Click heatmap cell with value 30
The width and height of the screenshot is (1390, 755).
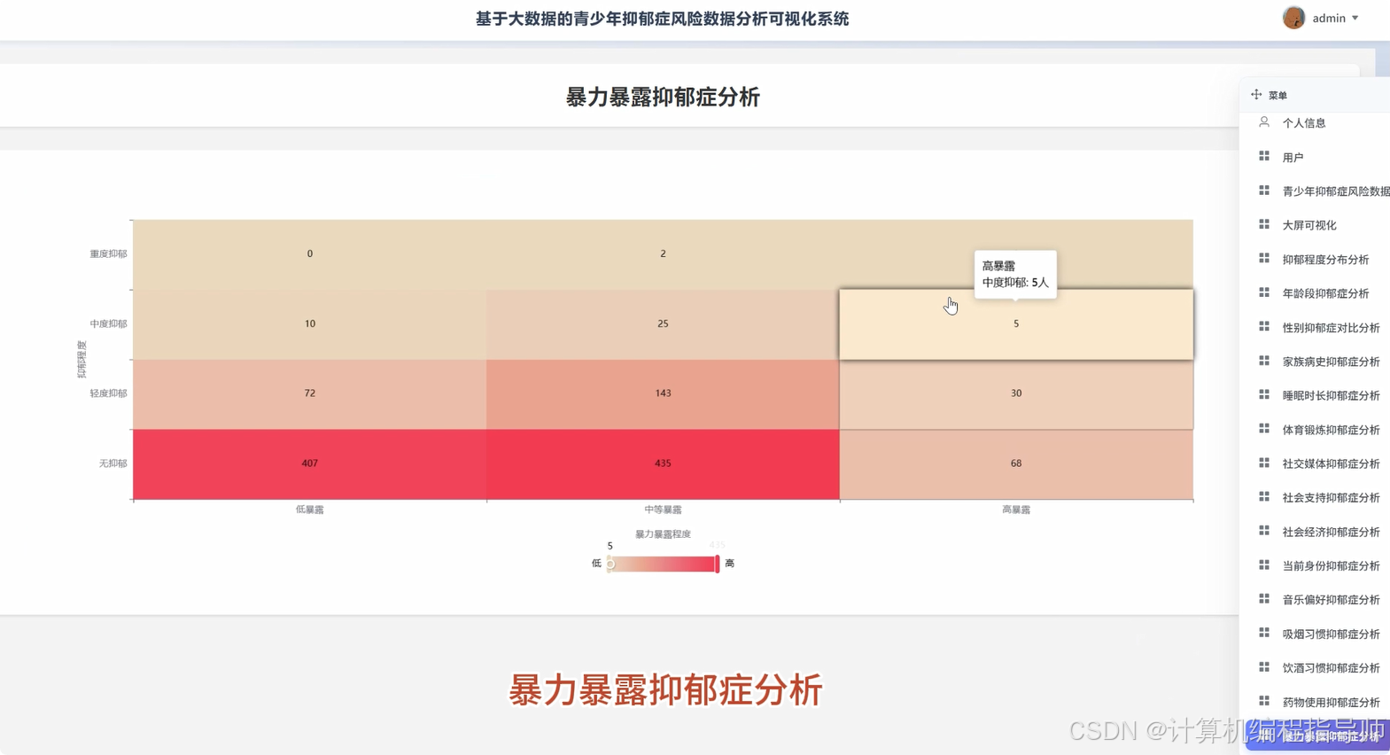pos(1016,394)
